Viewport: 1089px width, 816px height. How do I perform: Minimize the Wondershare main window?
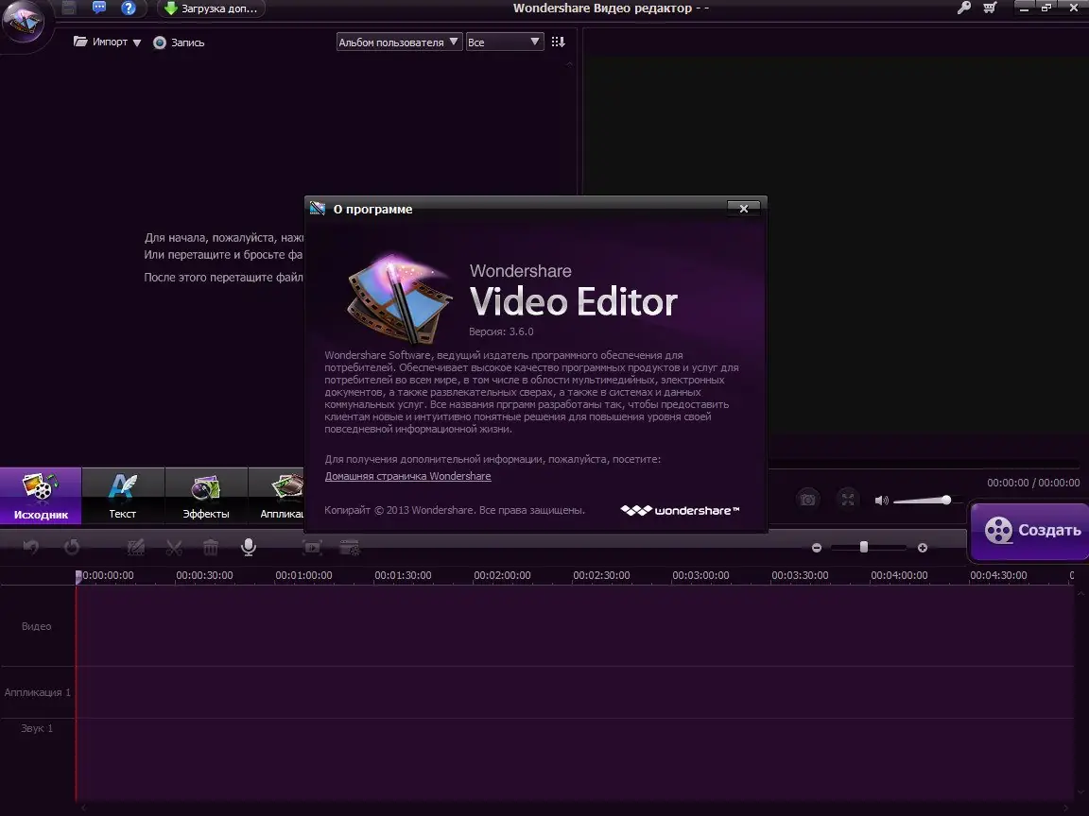pyautogui.click(x=1024, y=8)
